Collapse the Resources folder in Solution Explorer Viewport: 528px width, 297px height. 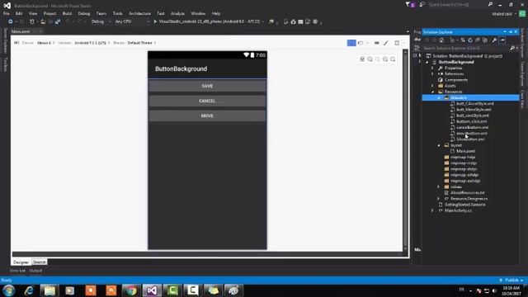click(433, 92)
